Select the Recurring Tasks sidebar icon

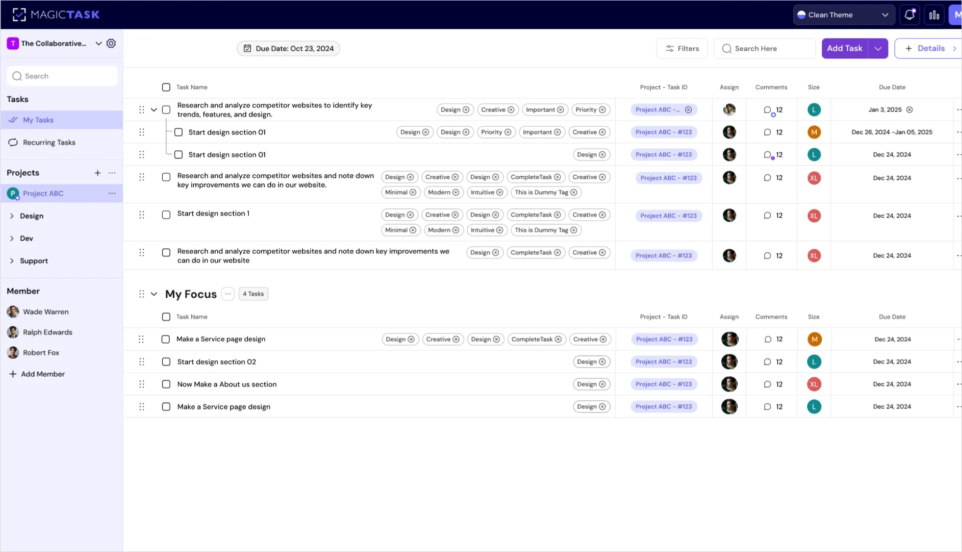click(13, 142)
